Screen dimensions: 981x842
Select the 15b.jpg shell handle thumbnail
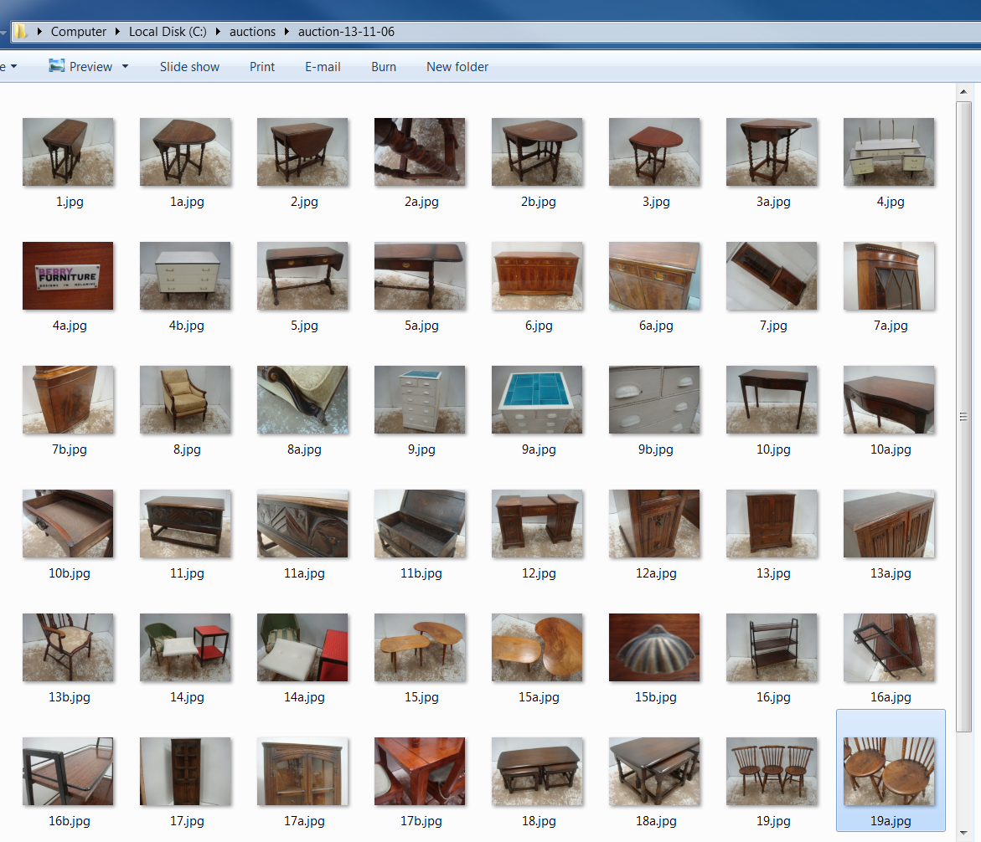[654, 648]
